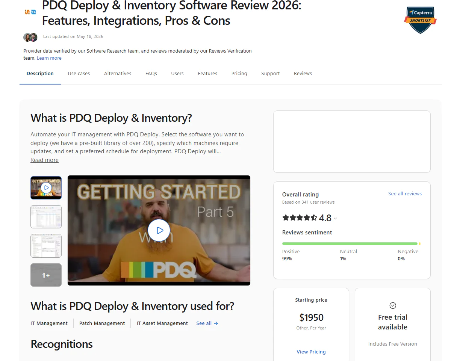The image size is (463, 361).
Task: Click See all reviews link
Action: 405,194
